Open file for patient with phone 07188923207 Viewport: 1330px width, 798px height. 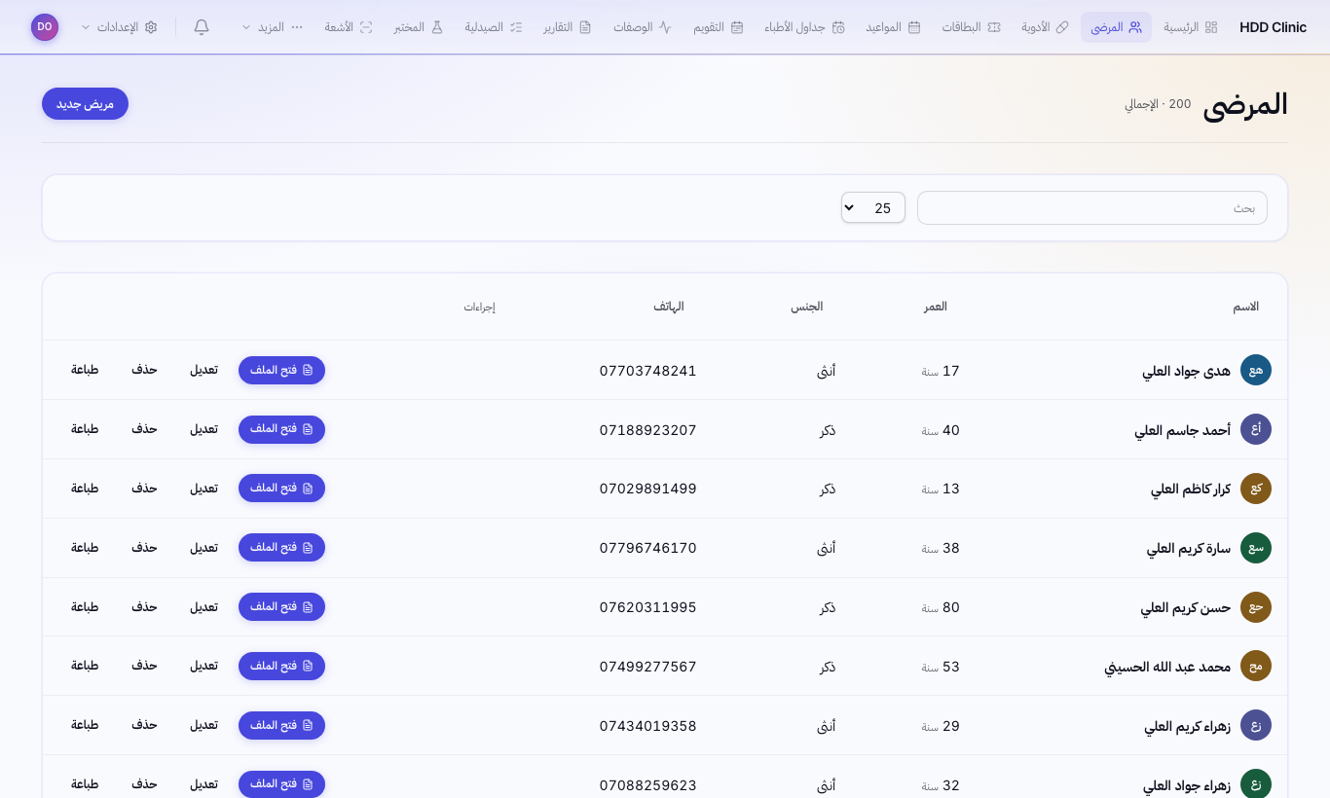[281, 429]
